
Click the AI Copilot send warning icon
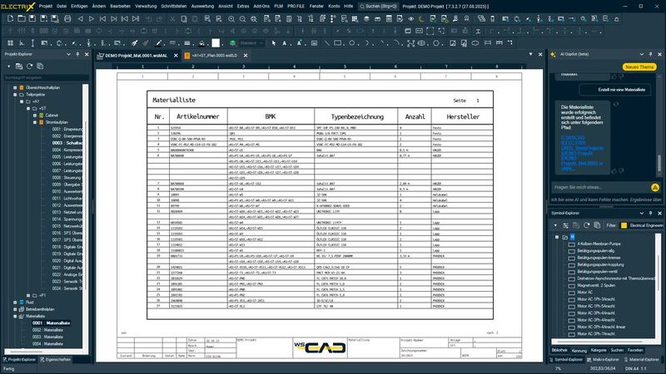pyautogui.click(x=655, y=187)
